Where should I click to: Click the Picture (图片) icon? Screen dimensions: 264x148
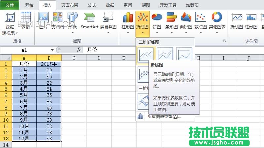pyautogui.click(x=43, y=17)
